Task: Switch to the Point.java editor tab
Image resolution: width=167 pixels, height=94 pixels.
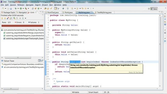Action: click(x=68, y=13)
